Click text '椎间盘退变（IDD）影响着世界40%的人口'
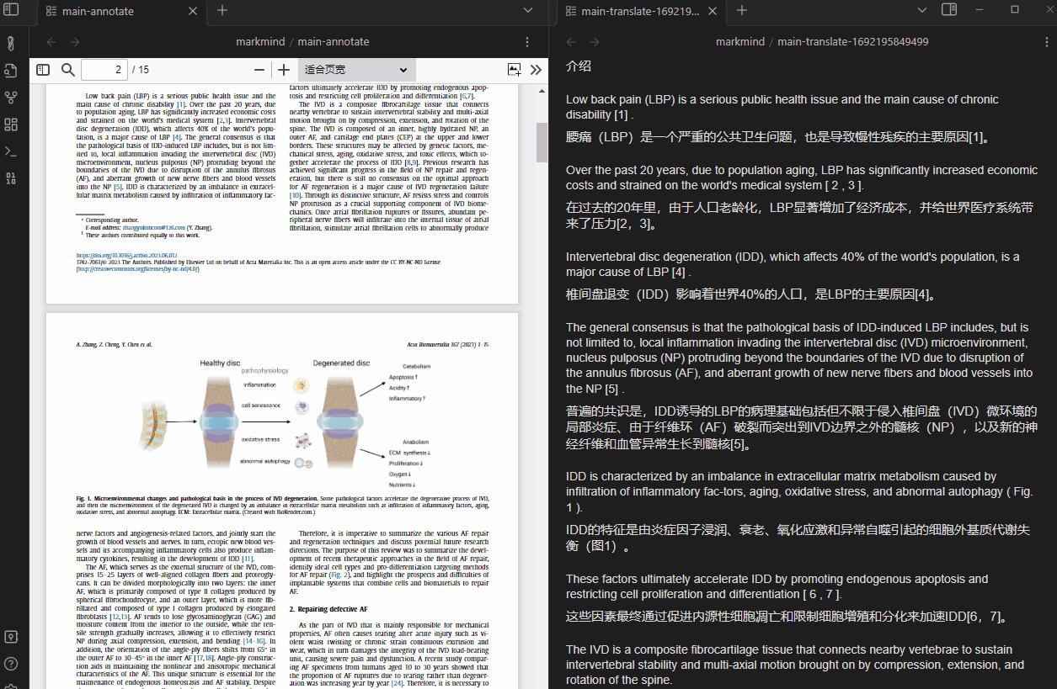The image size is (1057, 689). pyautogui.click(x=686, y=294)
